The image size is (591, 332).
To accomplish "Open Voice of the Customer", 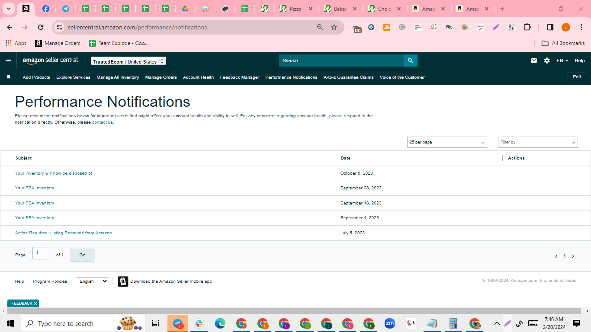I will click(x=402, y=77).
